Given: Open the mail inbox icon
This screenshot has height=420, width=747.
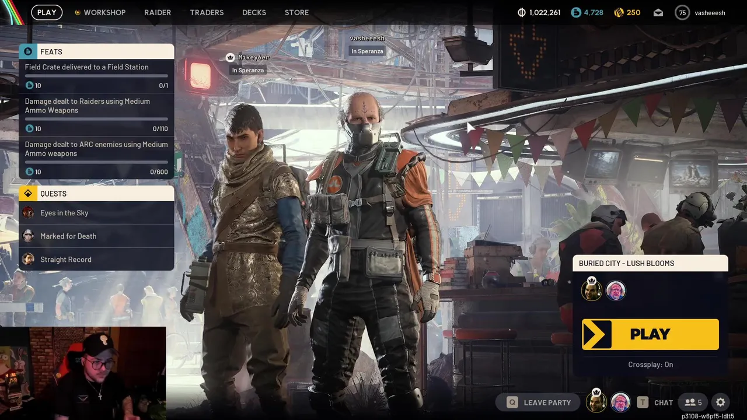Looking at the screenshot, I should pyautogui.click(x=658, y=12).
